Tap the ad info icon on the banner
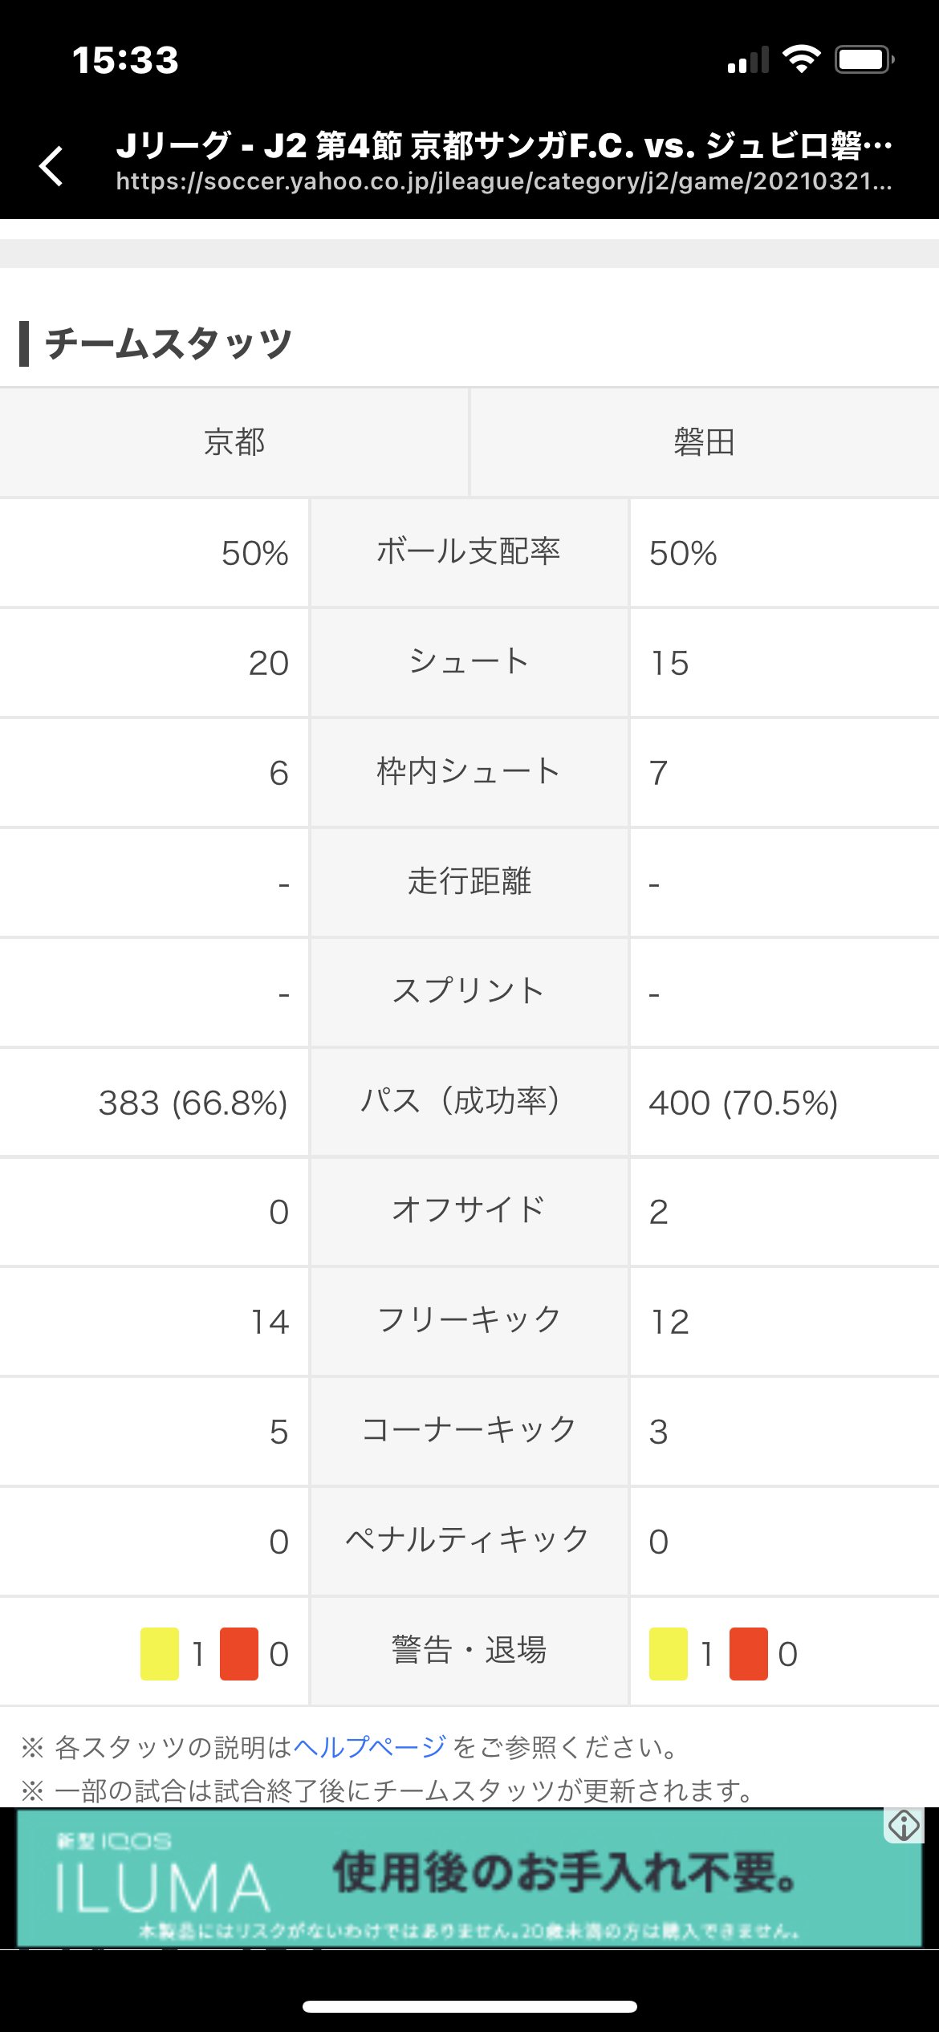This screenshot has width=939, height=2032. (904, 1826)
